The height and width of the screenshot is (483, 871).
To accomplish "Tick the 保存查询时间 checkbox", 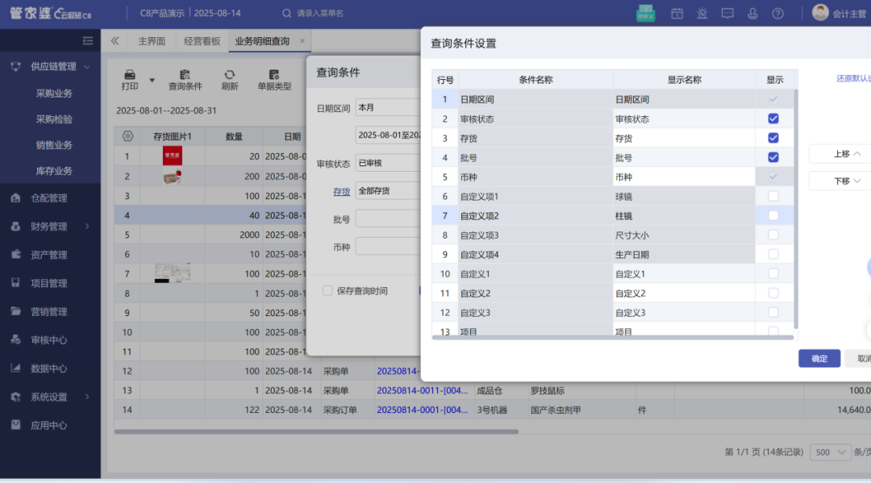I will coord(327,290).
